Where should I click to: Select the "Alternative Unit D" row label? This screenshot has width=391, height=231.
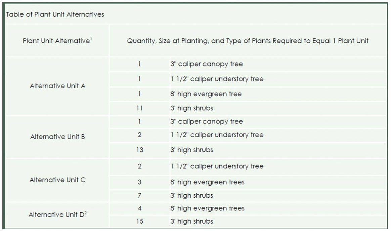tap(56, 215)
